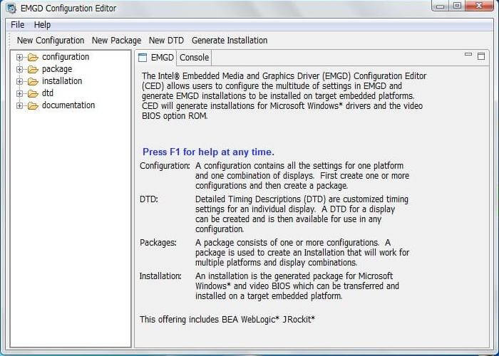This screenshot has height=356, width=499.
Task: Select the documentation tree label
Action: click(68, 105)
